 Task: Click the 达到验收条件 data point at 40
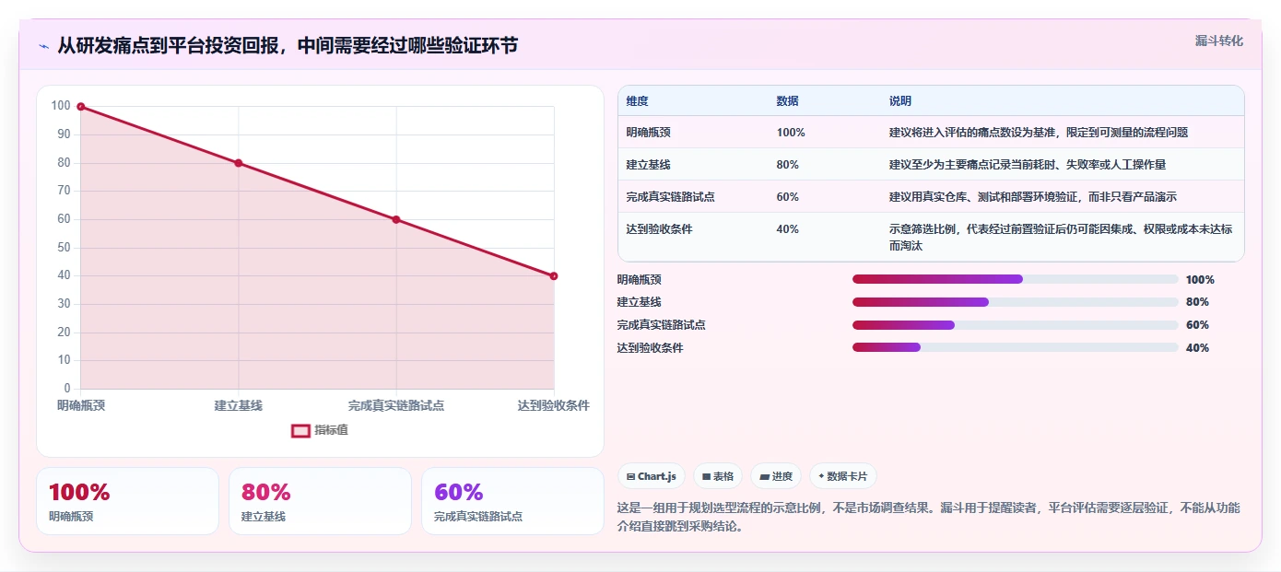click(x=554, y=276)
